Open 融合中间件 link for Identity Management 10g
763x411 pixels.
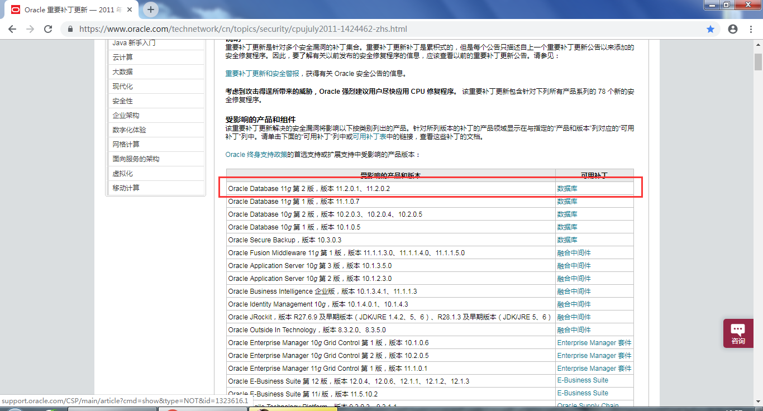(x=574, y=304)
